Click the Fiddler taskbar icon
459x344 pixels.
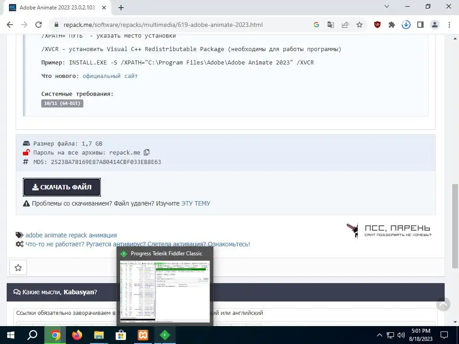165,335
